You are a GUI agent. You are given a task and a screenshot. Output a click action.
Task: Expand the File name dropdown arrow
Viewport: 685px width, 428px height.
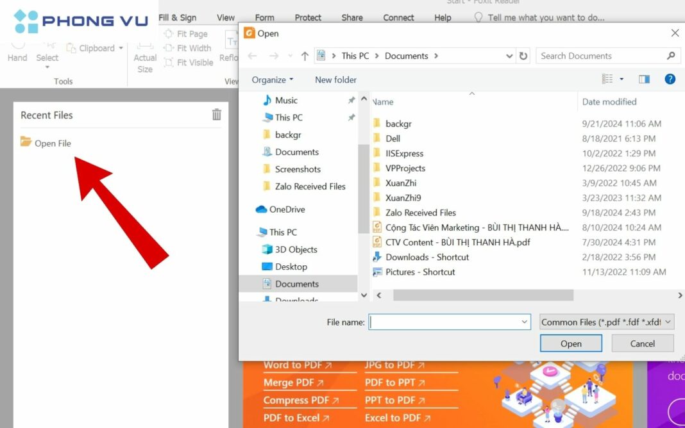(524, 322)
